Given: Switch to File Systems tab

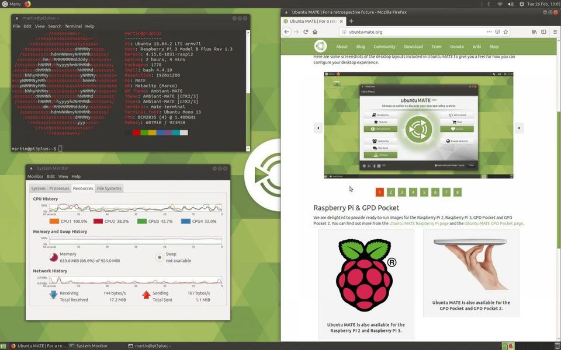Looking at the screenshot, I should pyautogui.click(x=109, y=188).
